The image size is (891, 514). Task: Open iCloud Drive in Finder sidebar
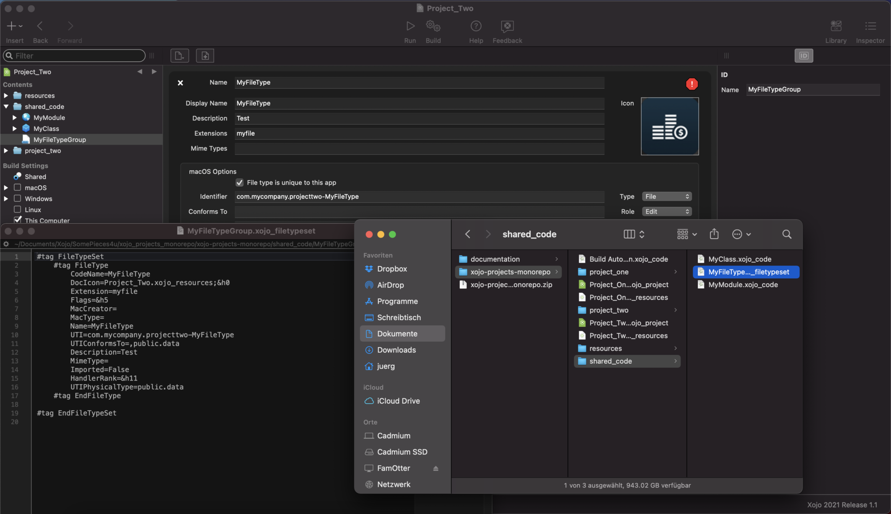402,401
